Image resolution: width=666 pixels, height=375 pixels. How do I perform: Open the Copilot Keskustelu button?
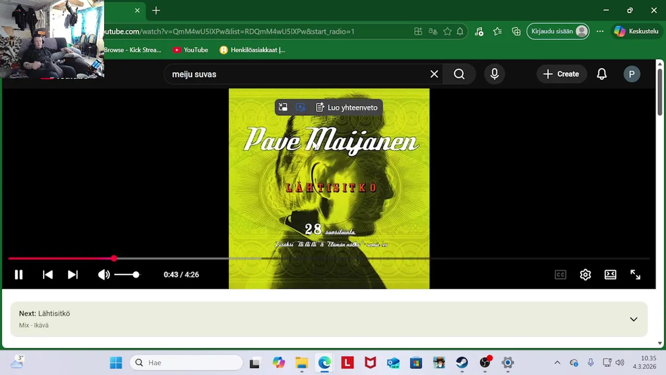636,31
